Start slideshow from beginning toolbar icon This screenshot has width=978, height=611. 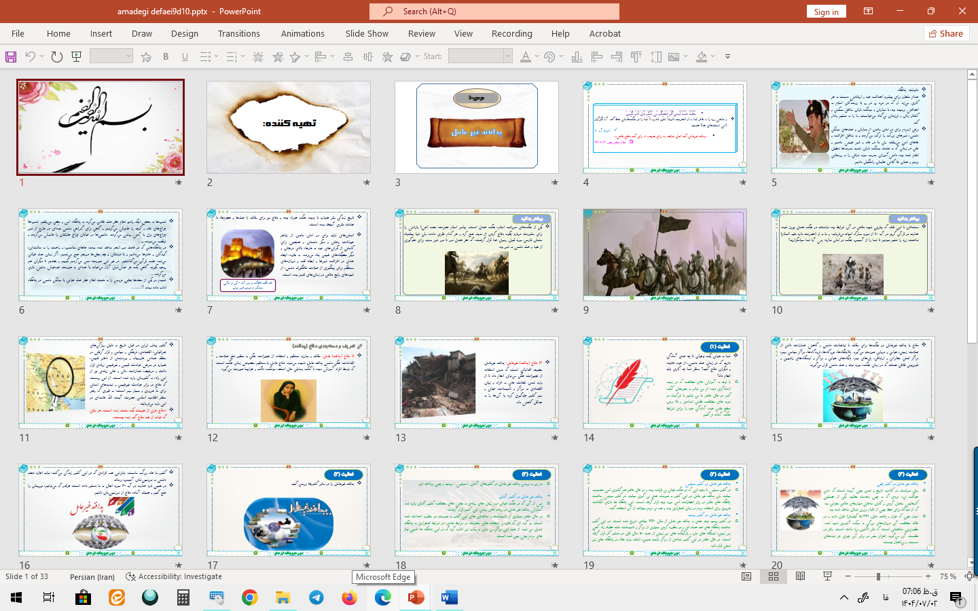pyautogui.click(x=77, y=57)
